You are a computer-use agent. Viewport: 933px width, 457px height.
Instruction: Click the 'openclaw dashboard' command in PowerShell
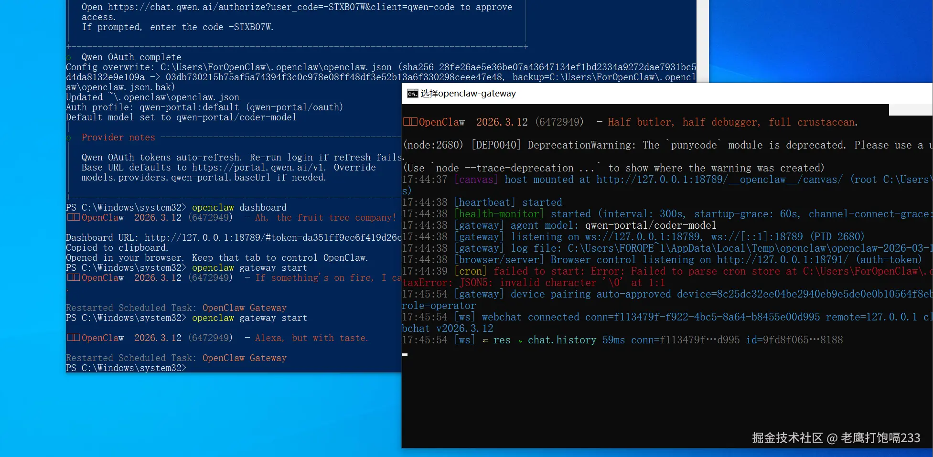[239, 208]
